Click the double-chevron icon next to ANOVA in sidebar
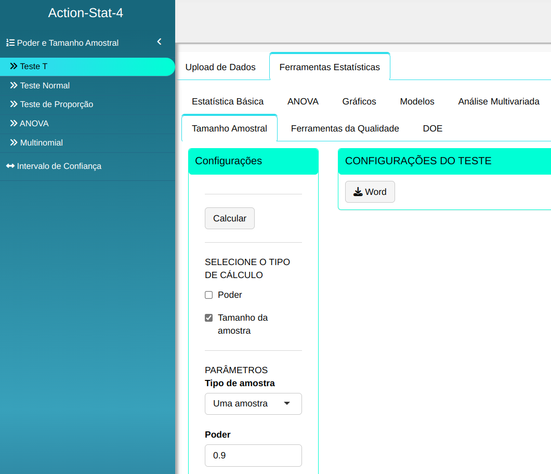The image size is (551, 474). coord(14,124)
